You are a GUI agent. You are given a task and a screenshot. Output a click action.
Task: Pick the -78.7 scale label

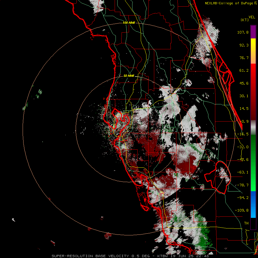pos(243,185)
